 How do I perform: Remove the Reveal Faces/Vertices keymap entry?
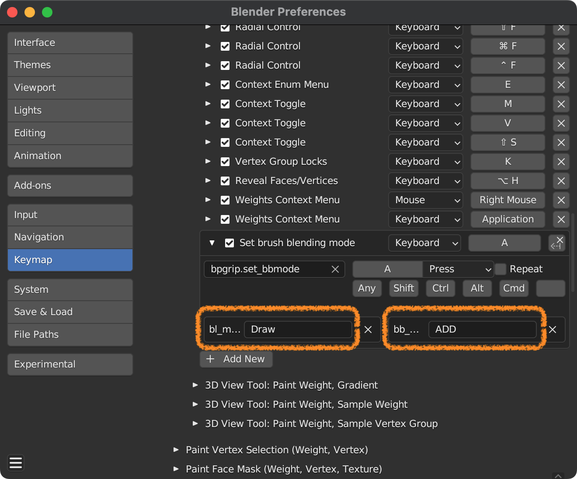pyautogui.click(x=561, y=181)
